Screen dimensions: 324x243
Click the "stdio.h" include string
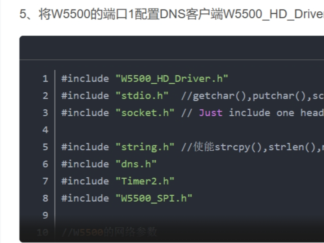[x=142, y=96]
